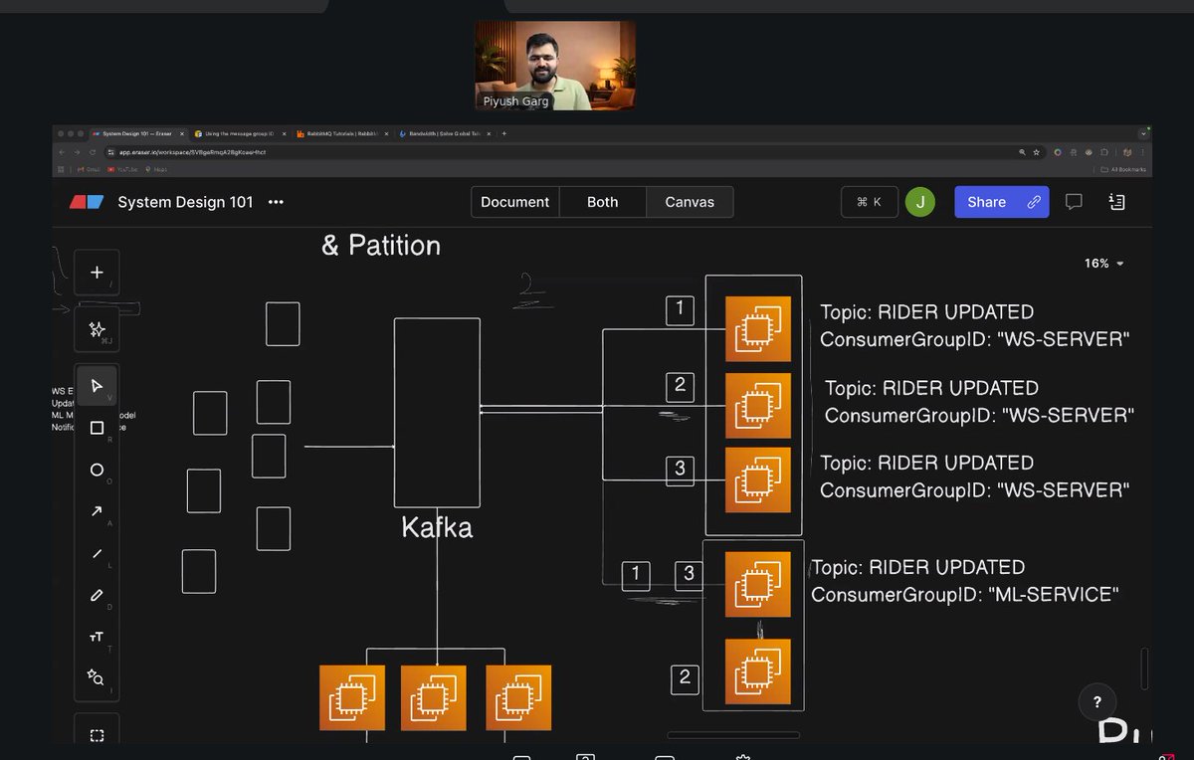Select the pointer selection tool
Screen dimensions: 1194x760
point(97,386)
